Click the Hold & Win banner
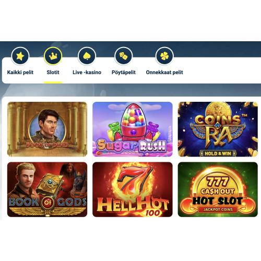 (x=218, y=153)
